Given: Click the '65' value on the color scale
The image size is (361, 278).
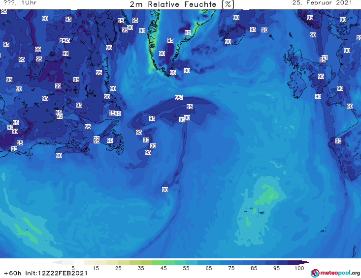Looking at the screenshot, I should click(x=209, y=268).
